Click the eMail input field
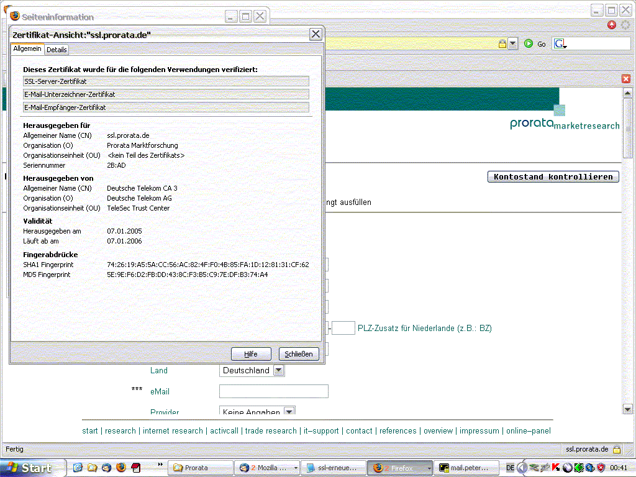Viewport: 636px width, 477px height. tap(273, 391)
